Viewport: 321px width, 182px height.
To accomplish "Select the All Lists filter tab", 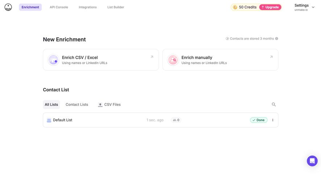I will pyautogui.click(x=52, y=104).
